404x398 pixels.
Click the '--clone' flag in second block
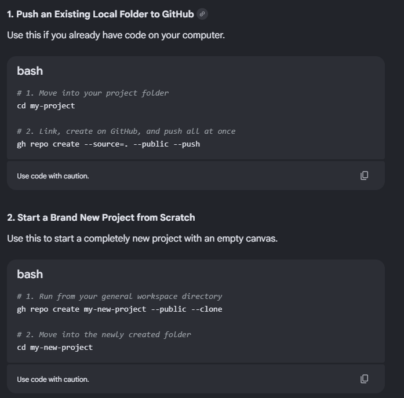[207, 309]
